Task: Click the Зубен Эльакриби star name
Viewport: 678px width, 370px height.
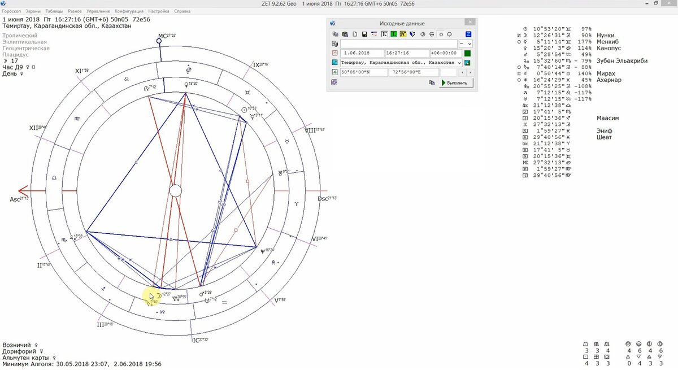Action: 621,60
